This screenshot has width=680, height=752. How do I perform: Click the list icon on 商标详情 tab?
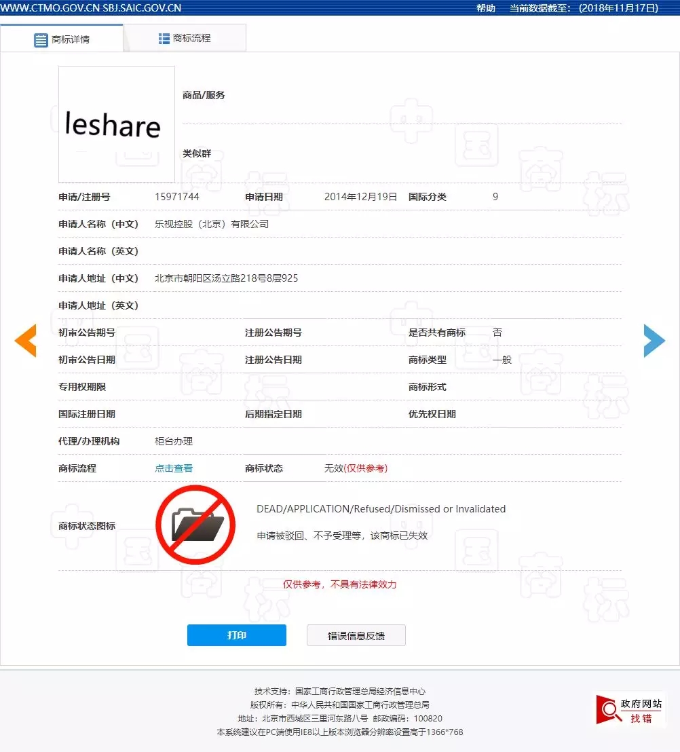click(41, 39)
